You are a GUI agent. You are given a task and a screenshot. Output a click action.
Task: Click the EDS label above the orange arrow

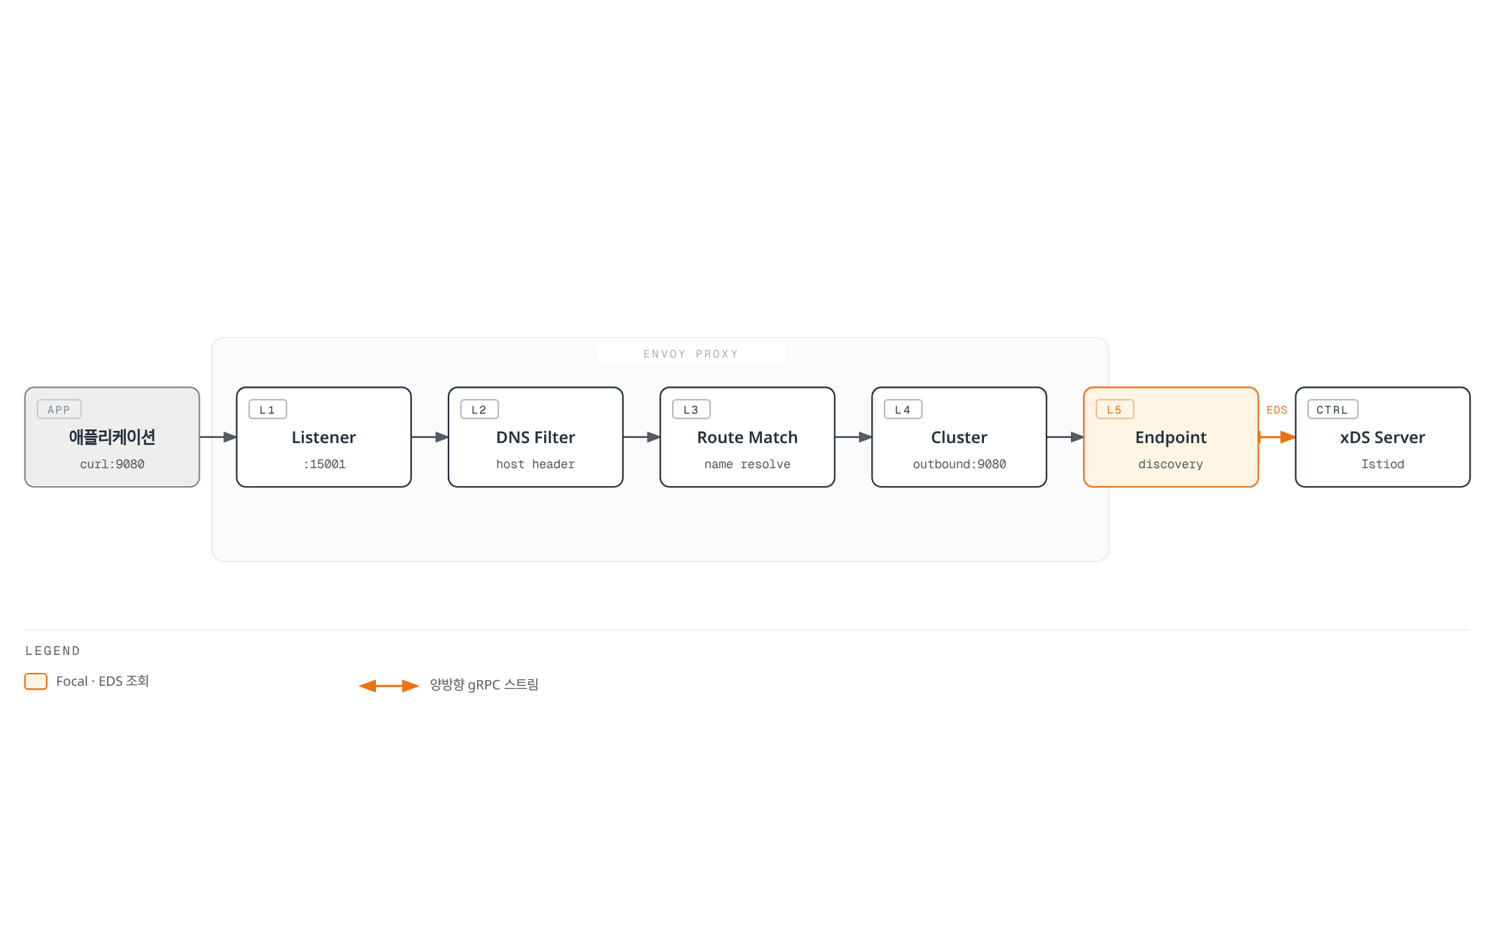click(1277, 410)
